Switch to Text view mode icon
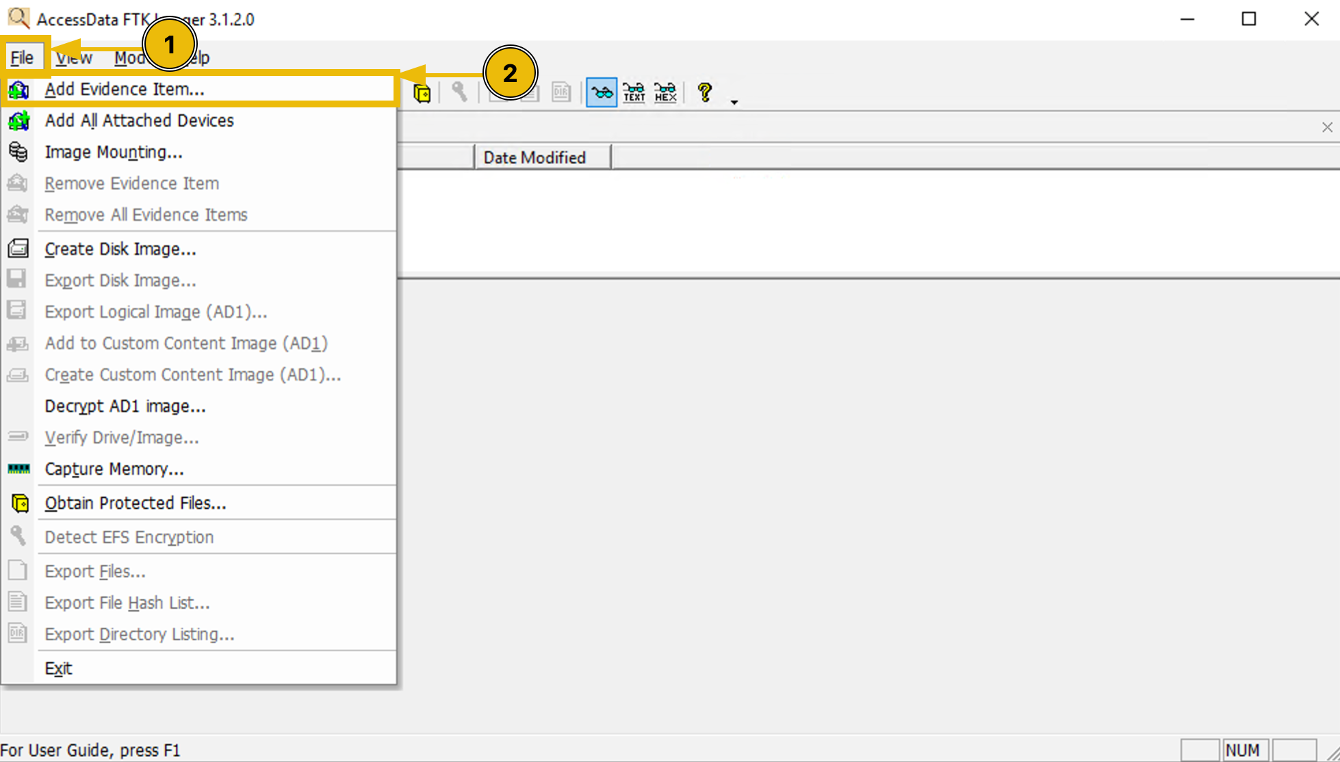This screenshot has height=762, width=1340. [x=634, y=92]
